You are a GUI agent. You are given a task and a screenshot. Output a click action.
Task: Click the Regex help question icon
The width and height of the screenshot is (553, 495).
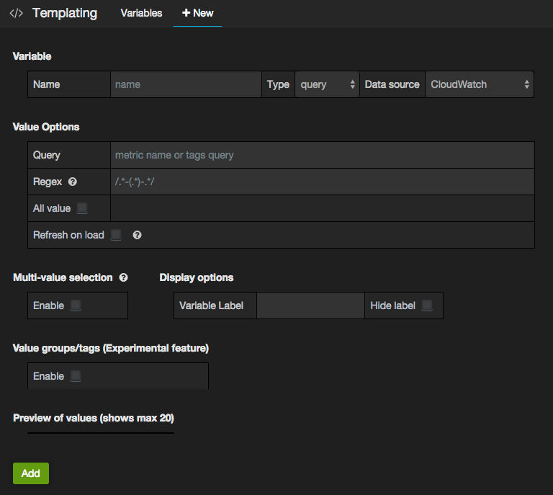click(x=73, y=182)
